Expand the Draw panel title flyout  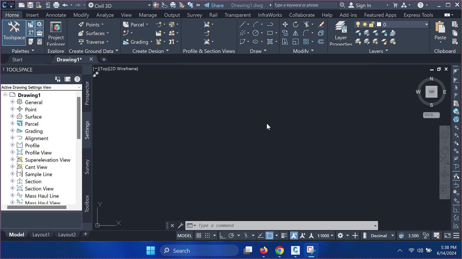coord(258,51)
